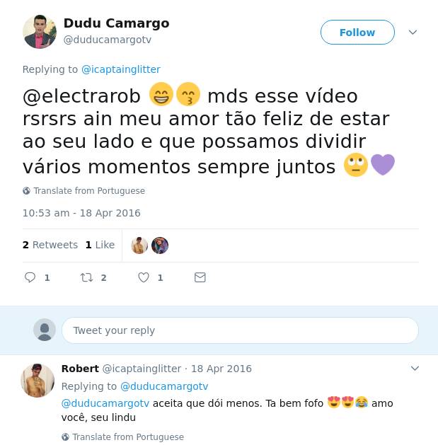Viewport: 438px width, 445px height.
Task: Open the @icaptainglitter replying-to link
Action: (x=121, y=69)
